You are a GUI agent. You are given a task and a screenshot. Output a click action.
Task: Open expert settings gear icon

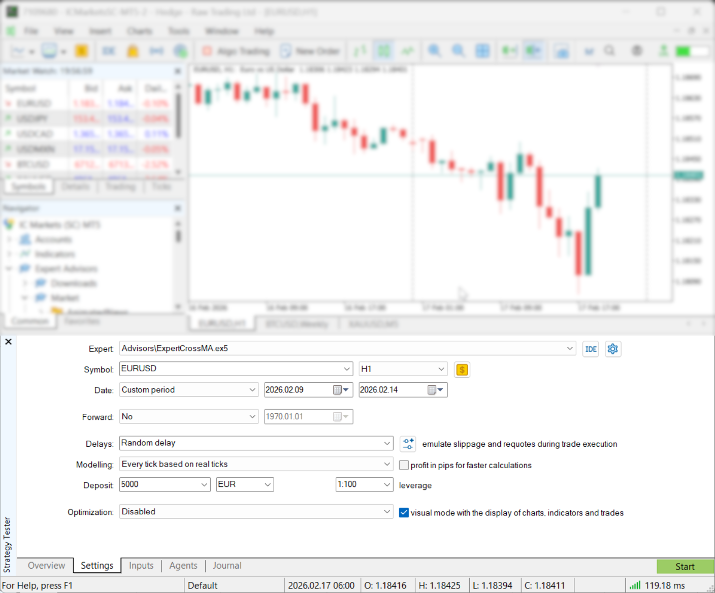(613, 349)
